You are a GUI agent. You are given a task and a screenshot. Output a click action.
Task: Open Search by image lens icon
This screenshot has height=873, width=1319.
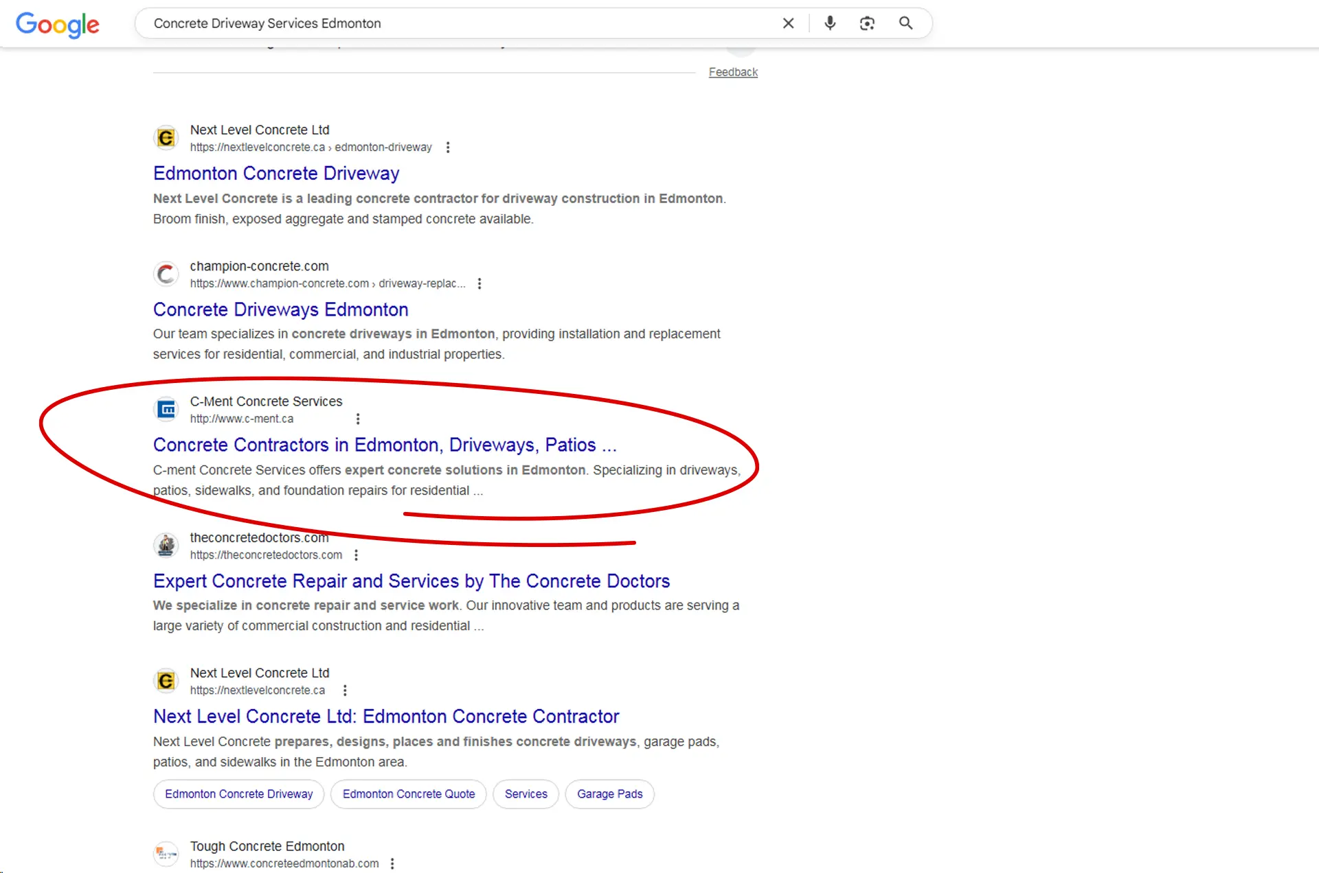click(867, 23)
